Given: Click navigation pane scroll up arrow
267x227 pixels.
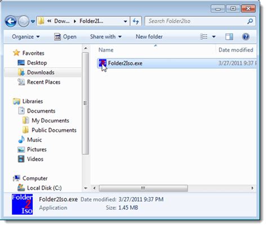Looking at the screenshot, I should pyautogui.click(x=86, y=48).
